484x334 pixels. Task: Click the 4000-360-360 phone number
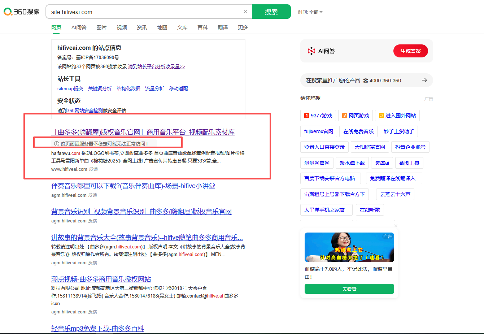385,81
